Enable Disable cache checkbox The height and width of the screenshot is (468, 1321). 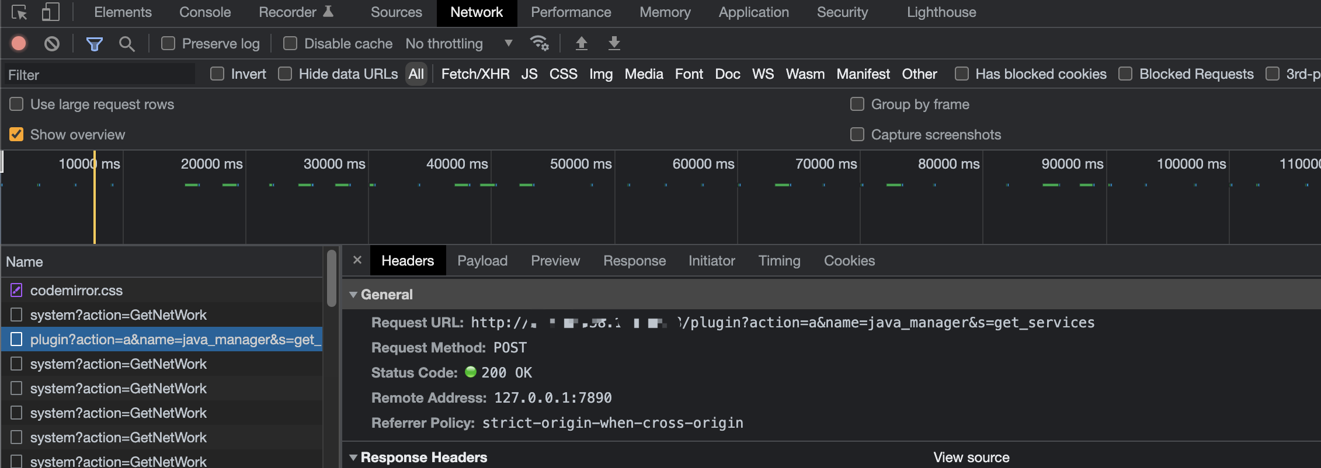[x=290, y=43]
